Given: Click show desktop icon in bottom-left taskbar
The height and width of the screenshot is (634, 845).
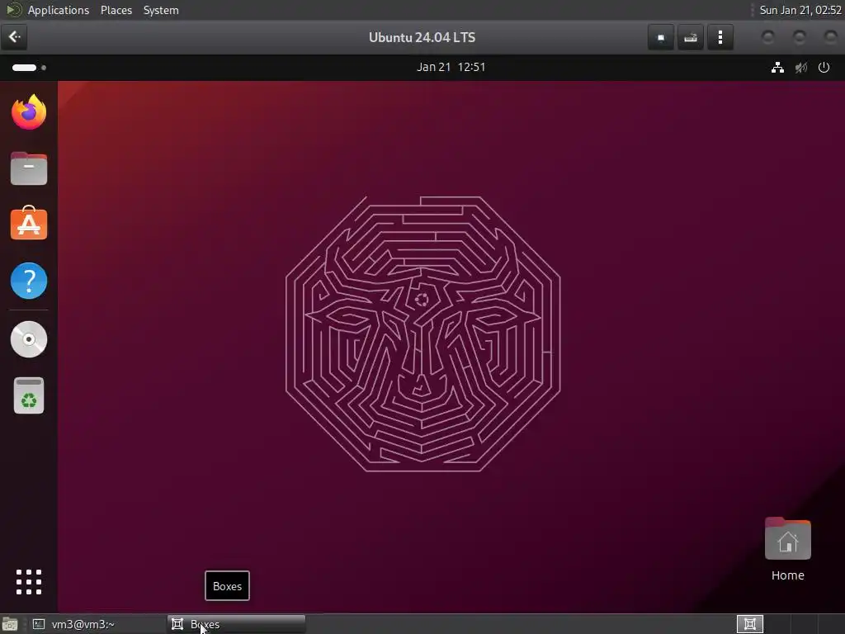Looking at the screenshot, I should tap(10, 624).
